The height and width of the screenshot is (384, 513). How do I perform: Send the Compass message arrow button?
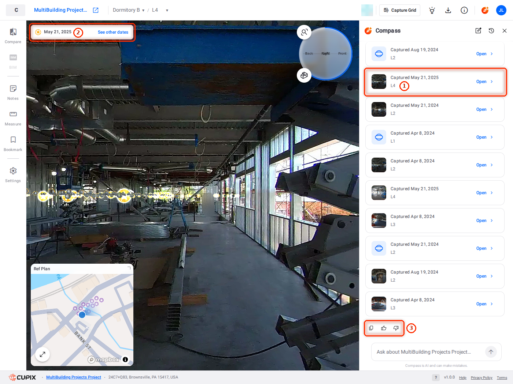point(491,352)
